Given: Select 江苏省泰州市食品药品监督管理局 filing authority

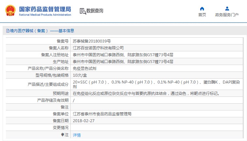Looking at the screenshot, I should tap(102, 114).
